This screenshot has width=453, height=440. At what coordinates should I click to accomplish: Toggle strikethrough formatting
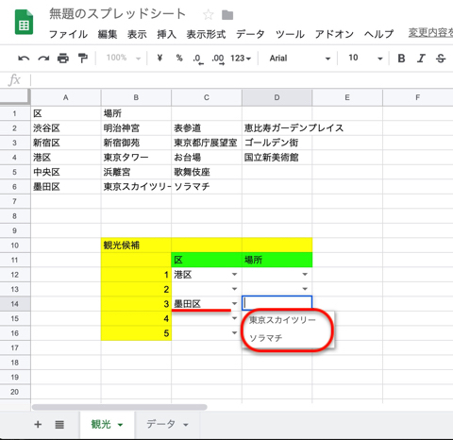[x=441, y=59]
